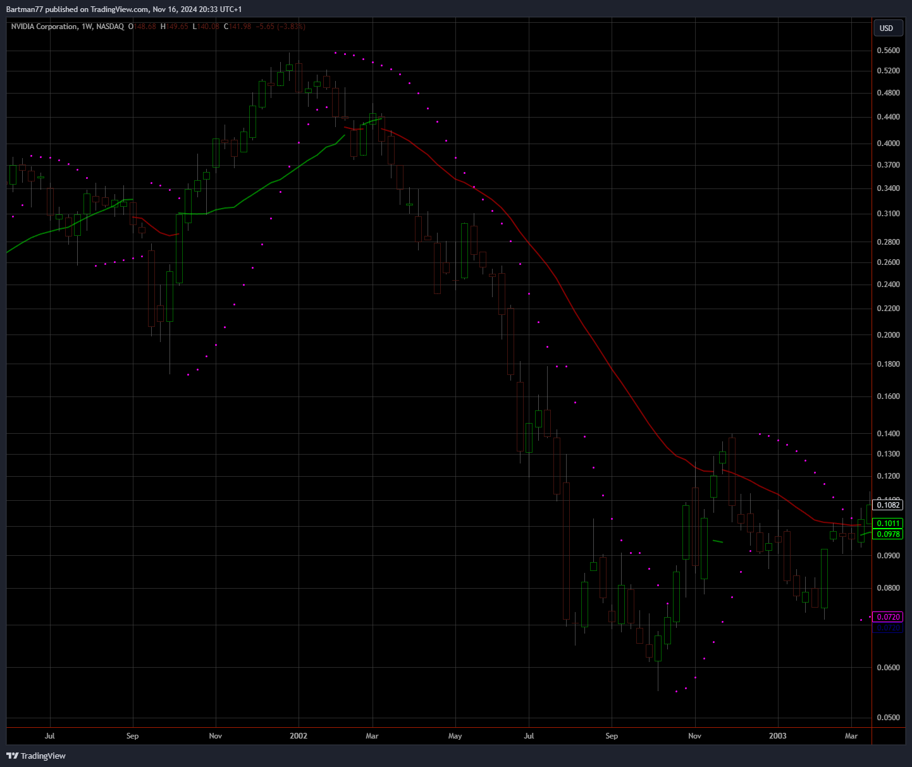The width and height of the screenshot is (912, 767).
Task: Click the open value O148.68
Action: point(142,27)
